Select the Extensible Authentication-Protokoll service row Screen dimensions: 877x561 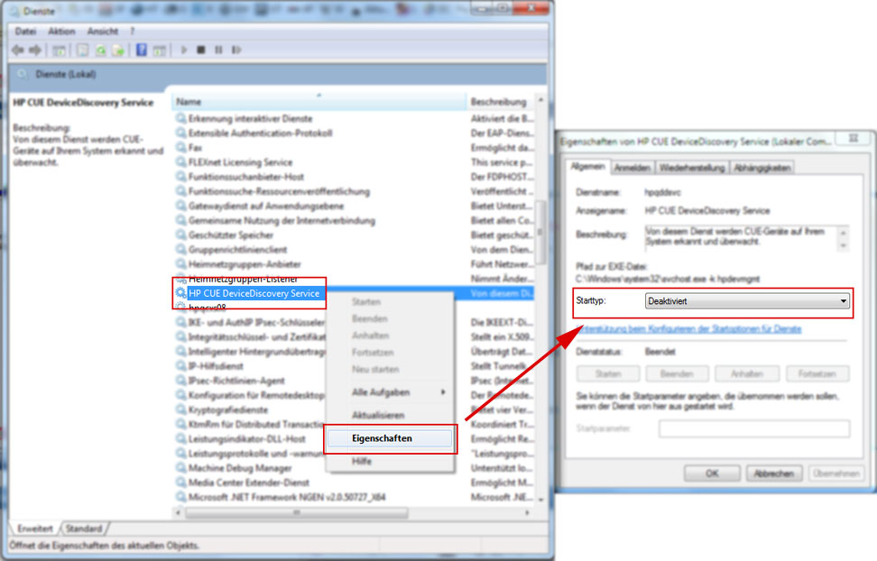[x=353, y=133]
